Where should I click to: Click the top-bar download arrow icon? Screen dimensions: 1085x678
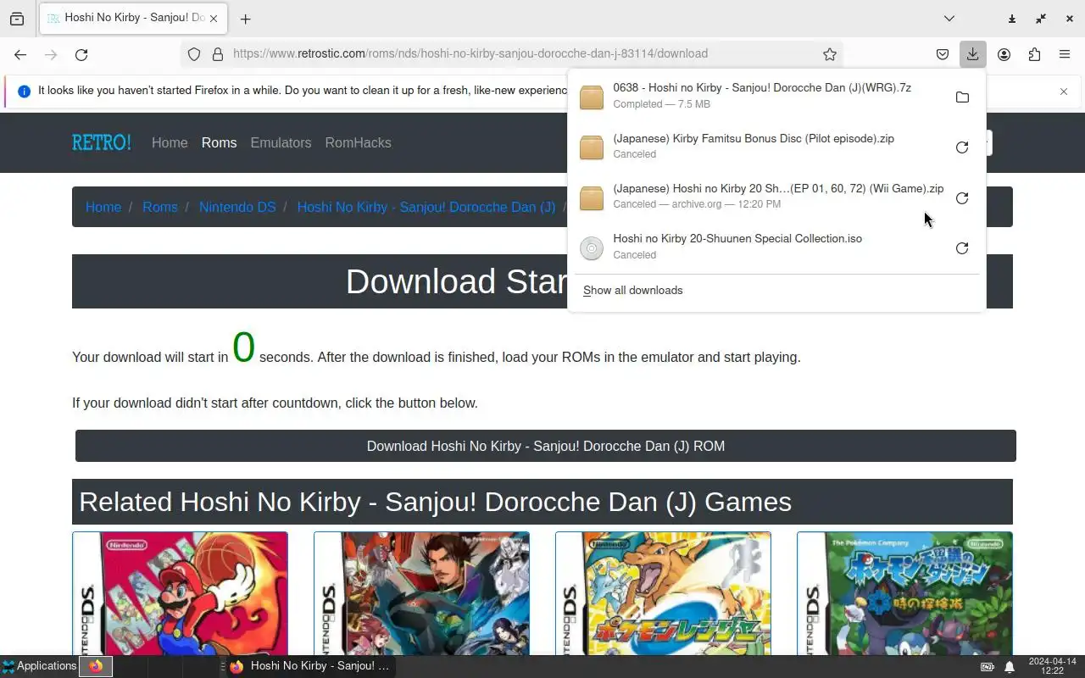point(1012,19)
